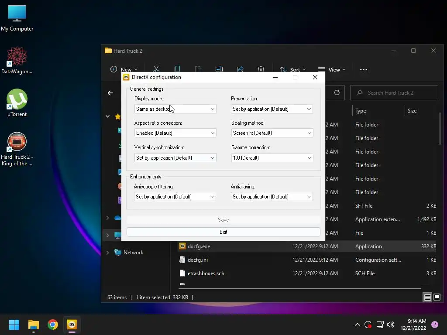Click the Paste icon in Explorer toolbar
447x335 pixels.
point(198,69)
